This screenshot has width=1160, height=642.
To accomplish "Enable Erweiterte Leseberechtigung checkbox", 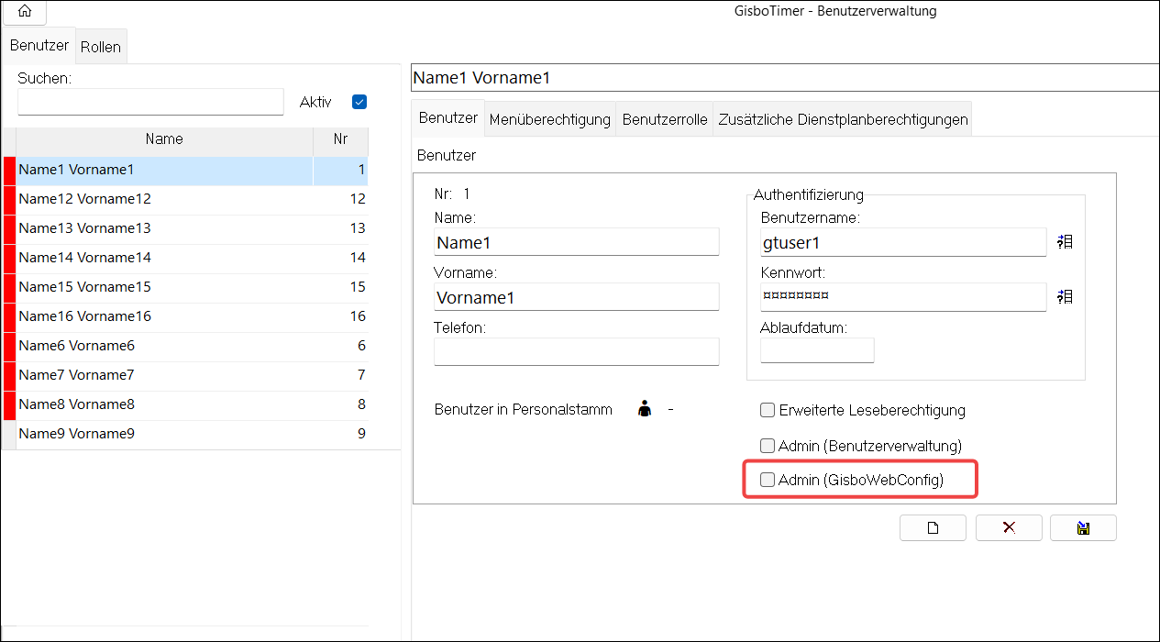I will (768, 410).
